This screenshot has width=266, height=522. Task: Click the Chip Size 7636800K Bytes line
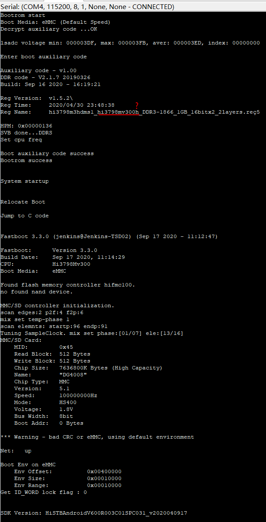88,368
